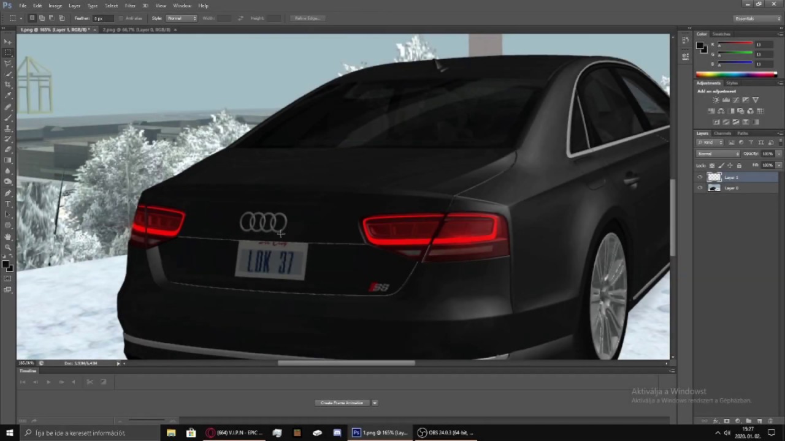Select the Eraser tool

point(9,149)
